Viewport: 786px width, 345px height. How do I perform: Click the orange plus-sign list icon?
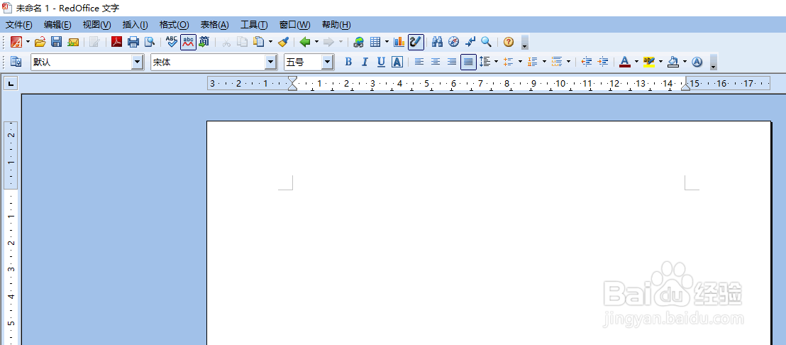pos(509,62)
